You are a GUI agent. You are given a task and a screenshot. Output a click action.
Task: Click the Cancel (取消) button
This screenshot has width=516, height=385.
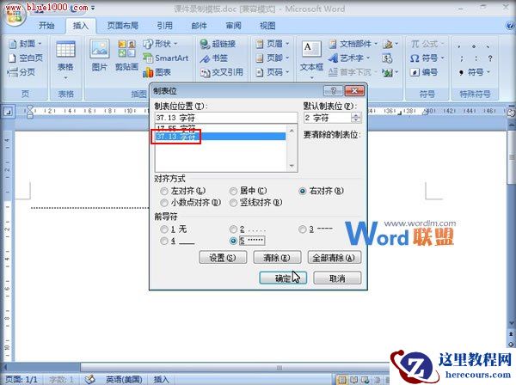tap(337, 278)
